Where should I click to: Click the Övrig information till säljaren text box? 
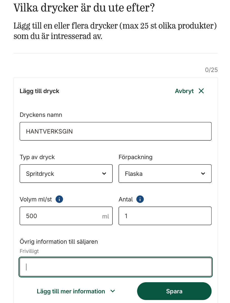coord(116,267)
